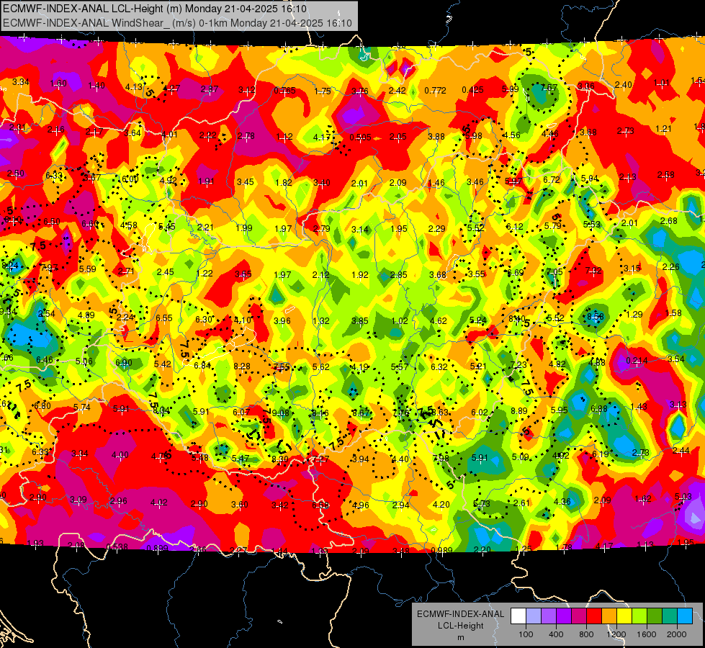This screenshot has width=705, height=648.
Task: Click the wind shear value 7.57
Action: tap(549, 88)
